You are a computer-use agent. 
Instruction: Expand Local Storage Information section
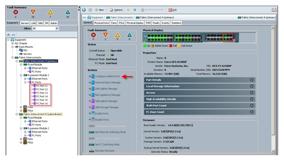[200, 86]
